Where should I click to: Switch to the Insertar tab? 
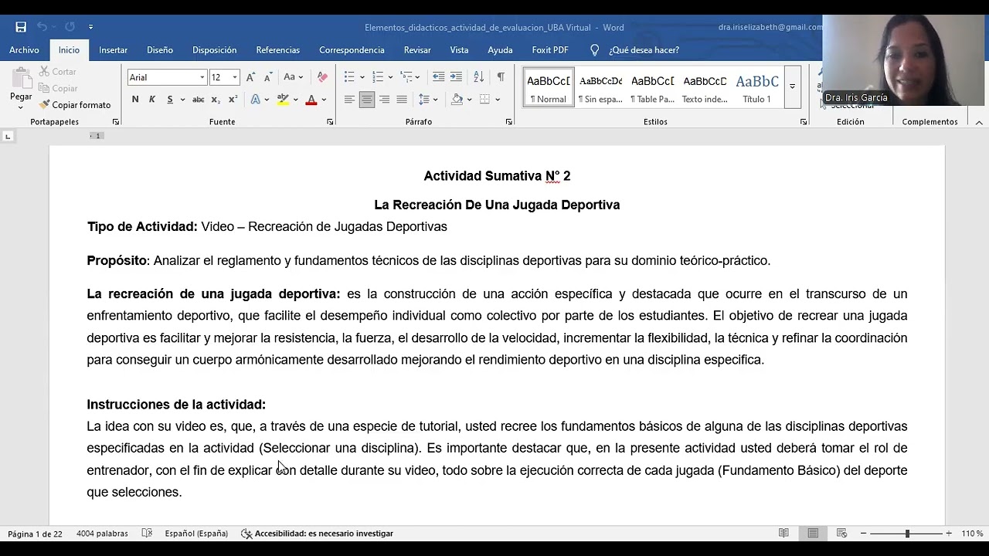coord(113,49)
